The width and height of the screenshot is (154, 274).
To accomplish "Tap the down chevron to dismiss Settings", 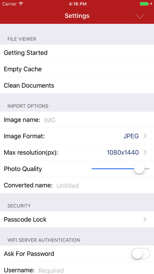I will (x=140, y=16).
